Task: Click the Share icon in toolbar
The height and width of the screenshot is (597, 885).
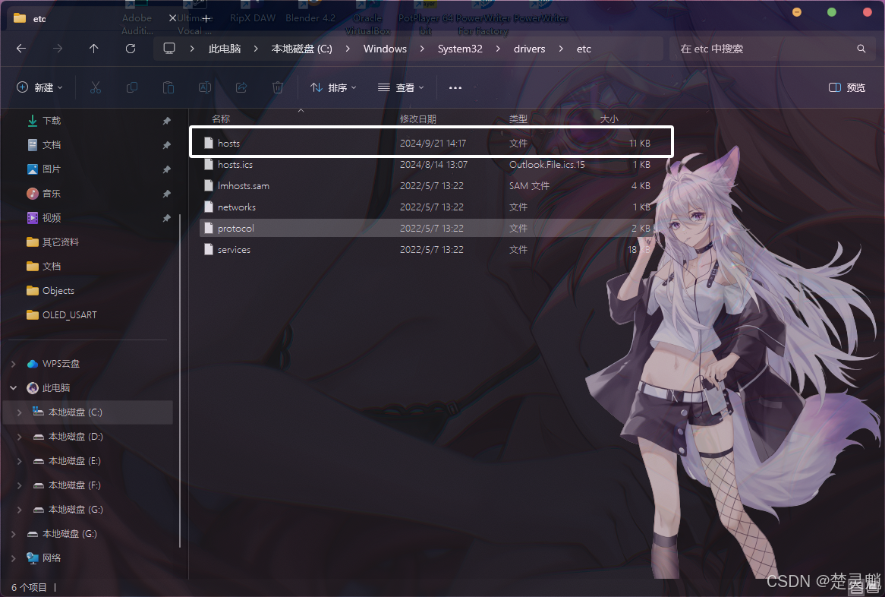Action: tap(241, 87)
